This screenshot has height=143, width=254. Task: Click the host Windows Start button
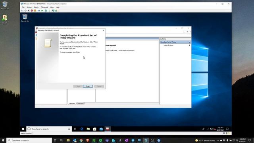tap(3, 140)
